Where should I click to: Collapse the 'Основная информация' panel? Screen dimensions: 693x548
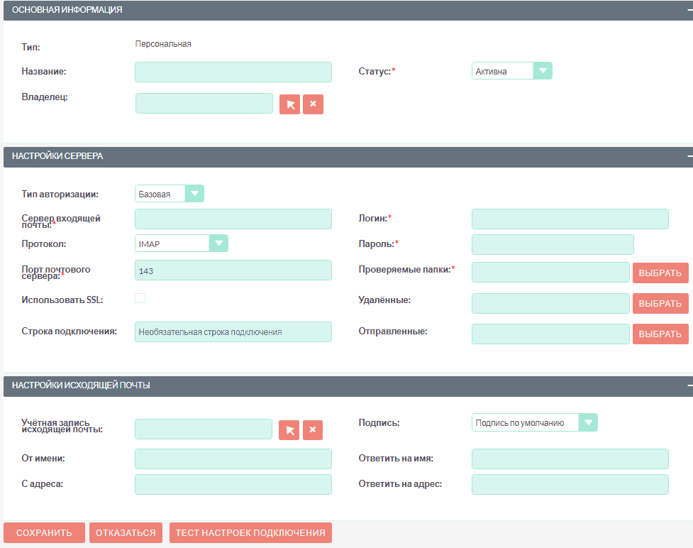689,11
